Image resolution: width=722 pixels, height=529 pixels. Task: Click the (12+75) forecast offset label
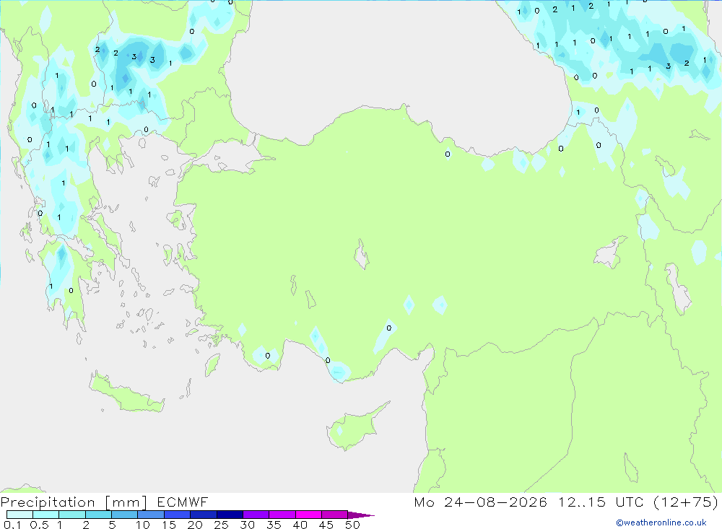[686, 502]
